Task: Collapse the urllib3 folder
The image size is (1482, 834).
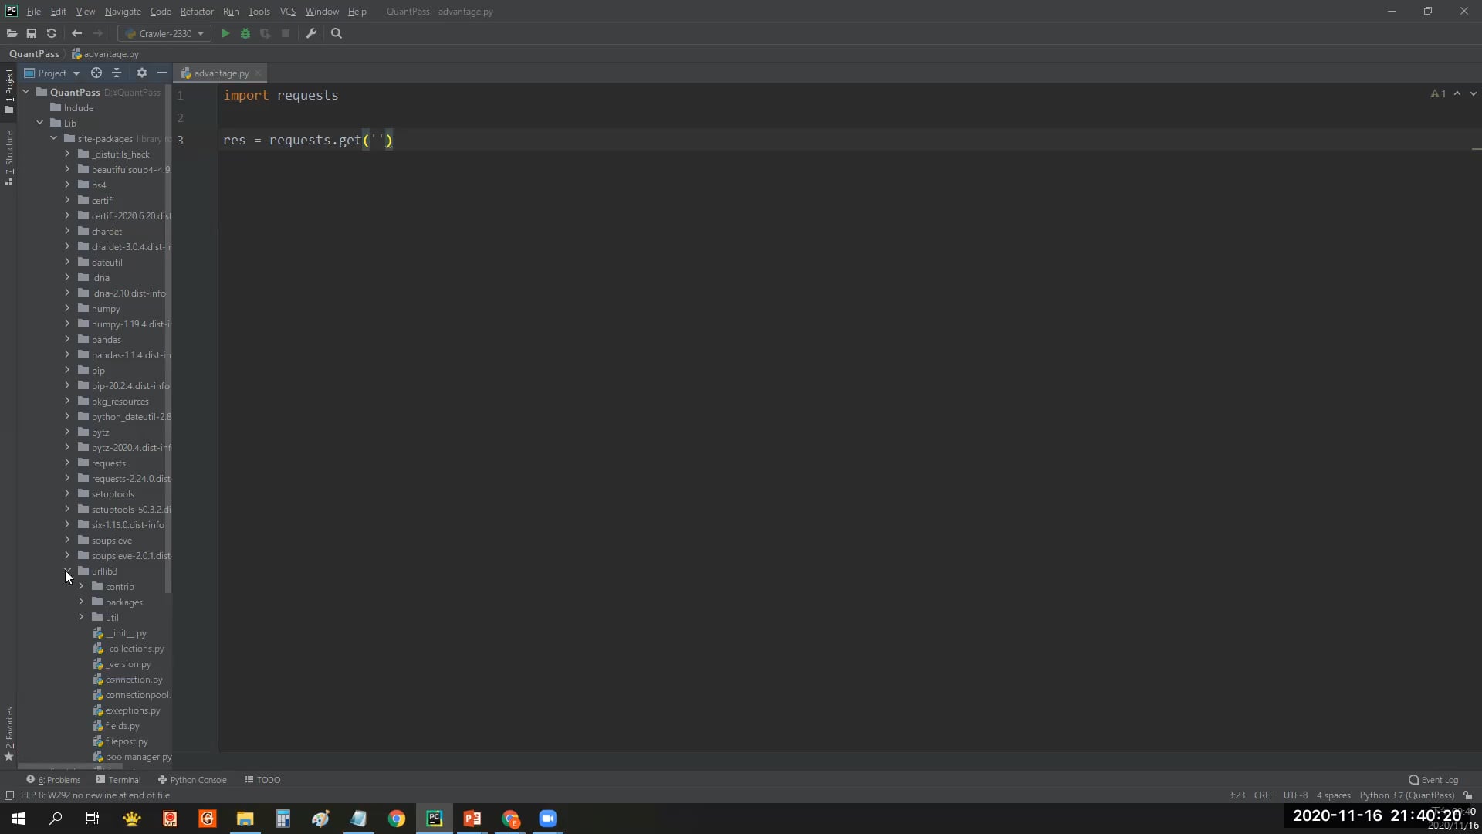Action: pyautogui.click(x=67, y=571)
